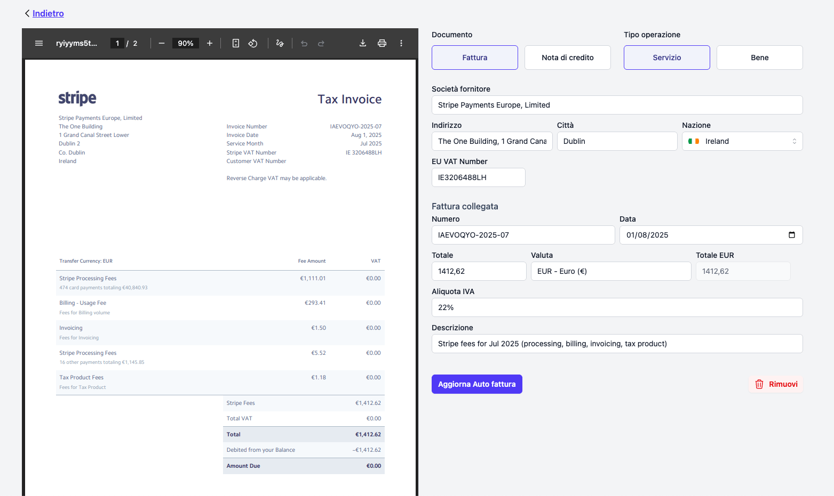The image size is (834, 496).
Task: Click Stripe VAT number IE 3206488LH in PDF
Action: point(364,153)
